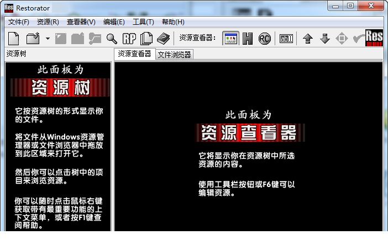Viewport: 388px width, 240px height.
Task: Click the Move Up arrow icon
Action: tap(308, 39)
